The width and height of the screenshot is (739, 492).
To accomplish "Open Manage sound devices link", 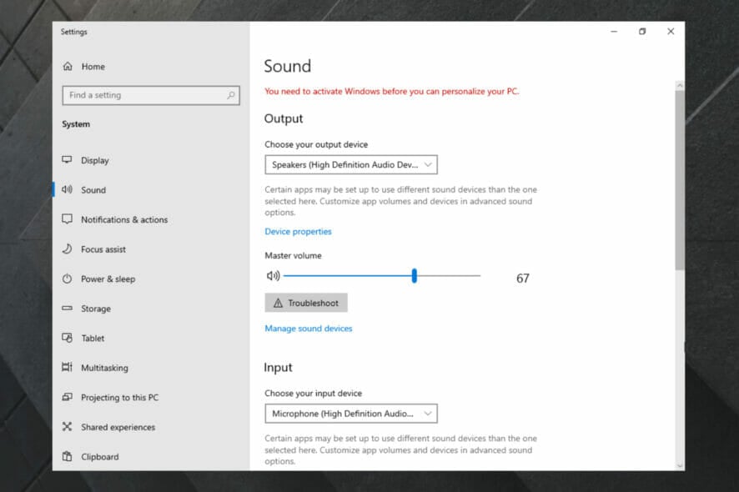I will pyautogui.click(x=309, y=329).
